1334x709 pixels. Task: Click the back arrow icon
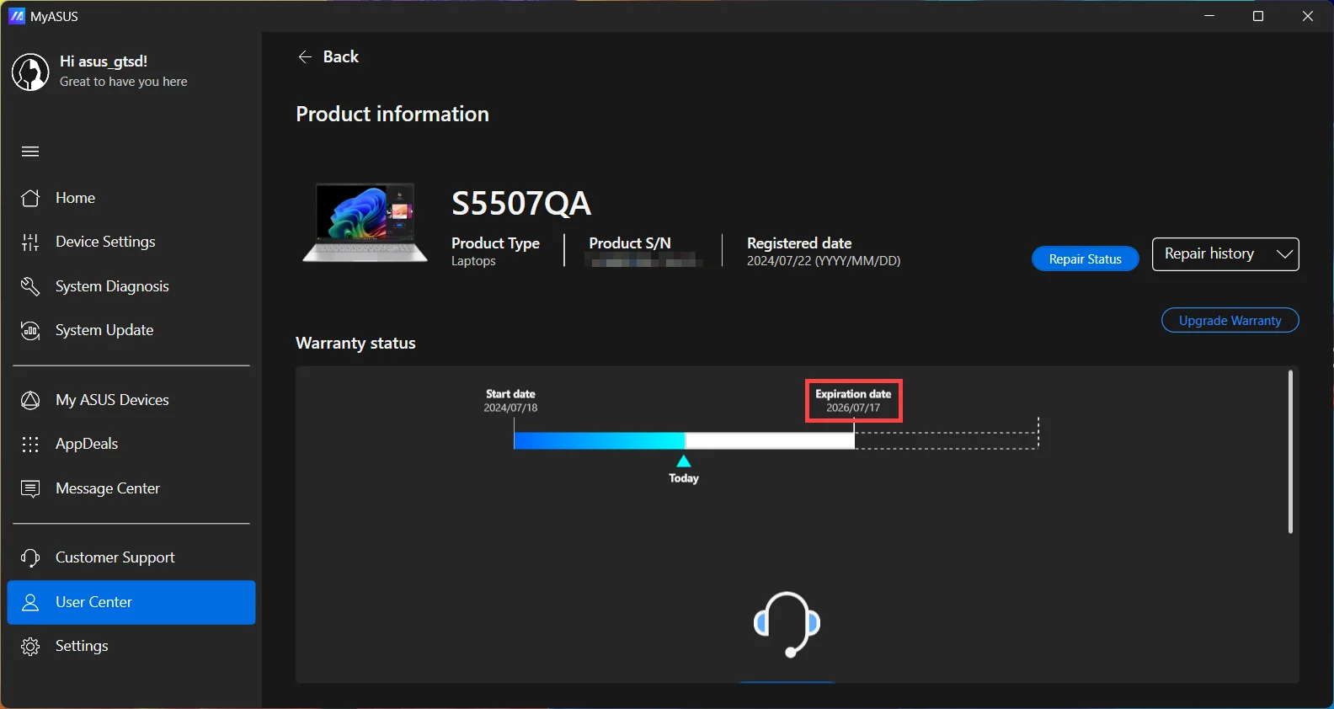pos(305,56)
